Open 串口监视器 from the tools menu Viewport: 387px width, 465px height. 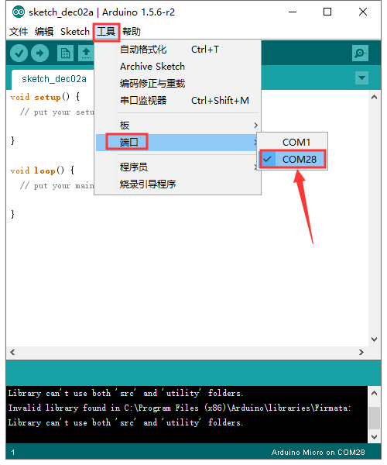pyautogui.click(x=178, y=101)
